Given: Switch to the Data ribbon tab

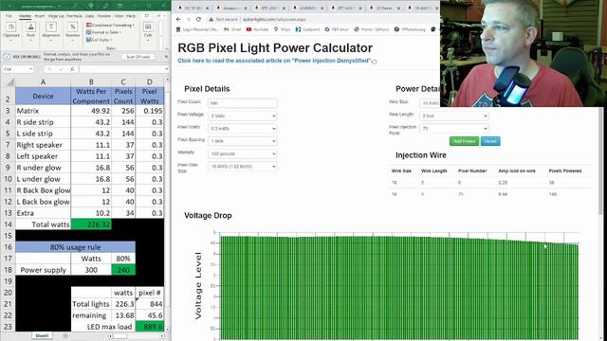Looking at the screenshot, I should pyautogui.click(x=90, y=16).
